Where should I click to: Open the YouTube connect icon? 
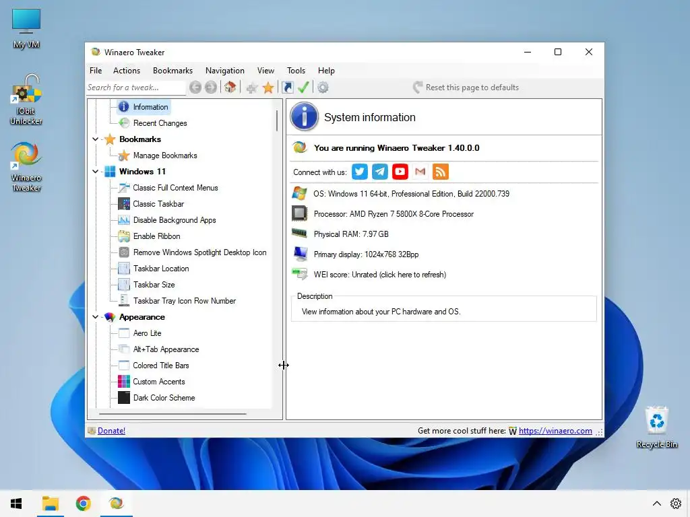coord(400,172)
